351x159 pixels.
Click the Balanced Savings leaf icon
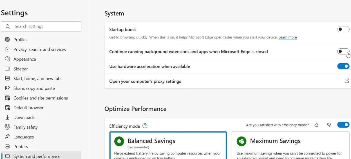pos(119,141)
